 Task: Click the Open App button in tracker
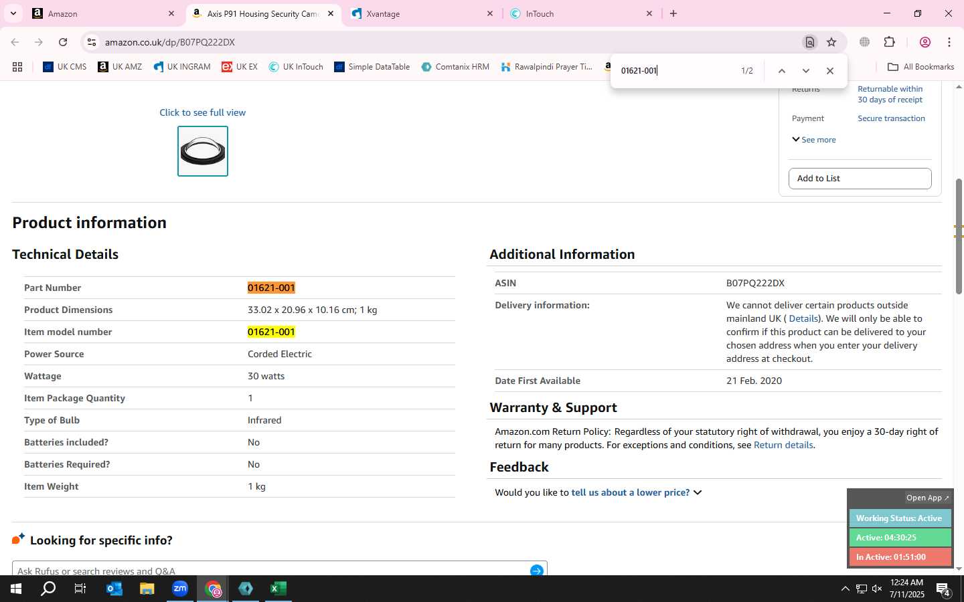(x=927, y=498)
